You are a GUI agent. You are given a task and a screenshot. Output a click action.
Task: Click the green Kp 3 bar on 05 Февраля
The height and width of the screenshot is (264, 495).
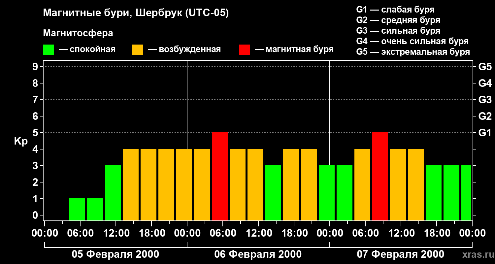point(113,193)
